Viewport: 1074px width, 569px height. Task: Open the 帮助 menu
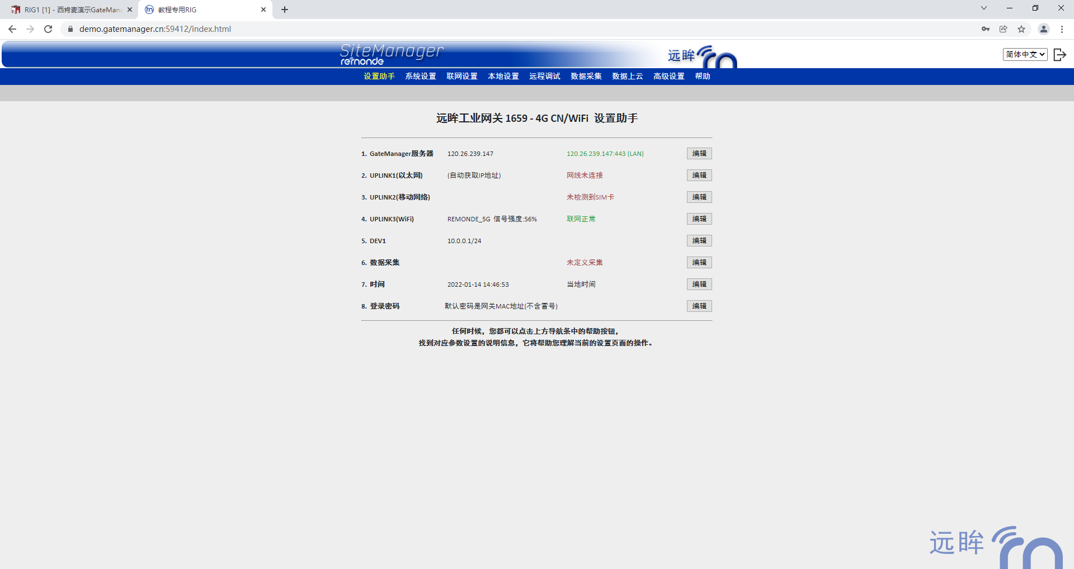pos(703,77)
